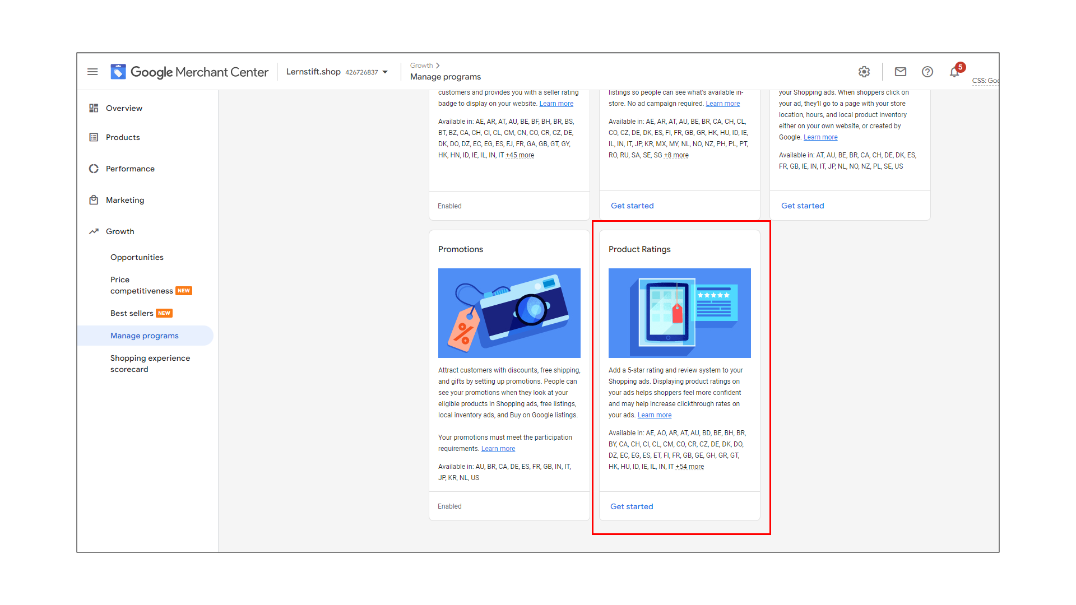Click Get started under Product Ratings
1076x605 pixels.
632,506
